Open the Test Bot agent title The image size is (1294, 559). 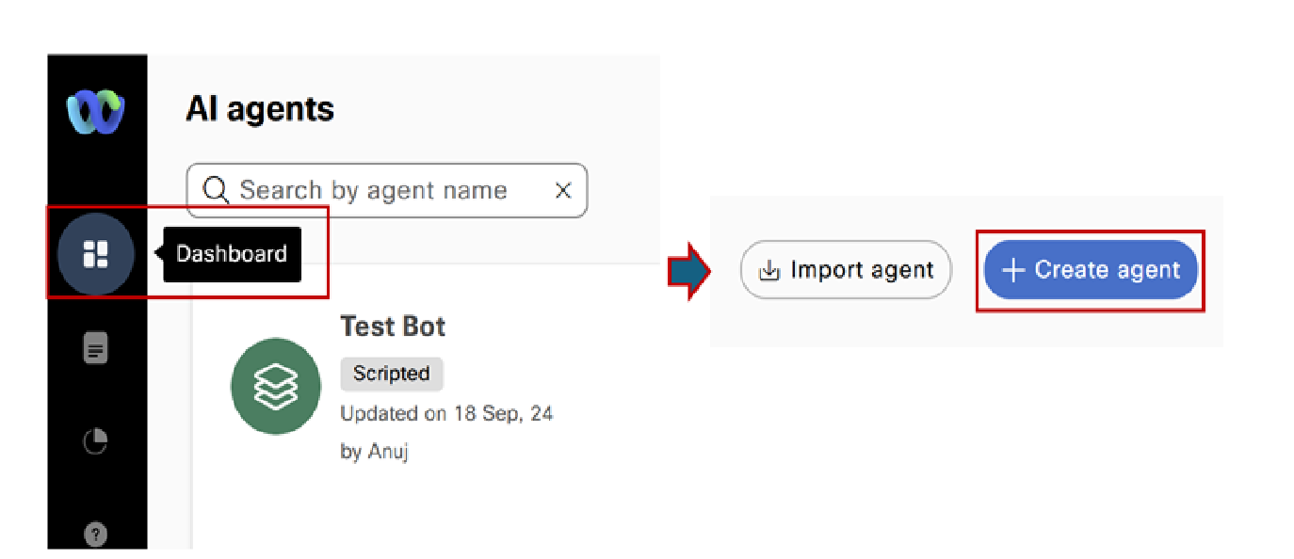tap(393, 327)
